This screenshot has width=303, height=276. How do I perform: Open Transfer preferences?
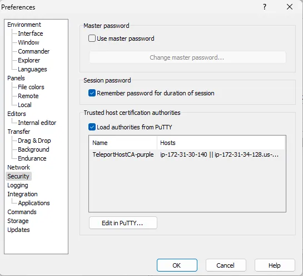pos(19,132)
